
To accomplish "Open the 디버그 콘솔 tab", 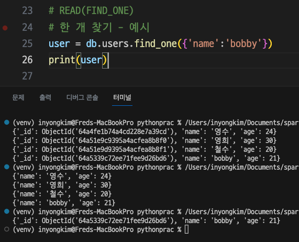I will 82,97.
